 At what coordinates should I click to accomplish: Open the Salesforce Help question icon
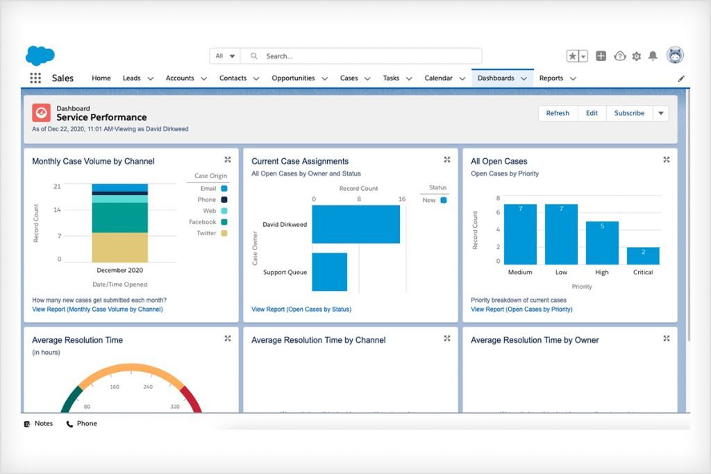(620, 56)
